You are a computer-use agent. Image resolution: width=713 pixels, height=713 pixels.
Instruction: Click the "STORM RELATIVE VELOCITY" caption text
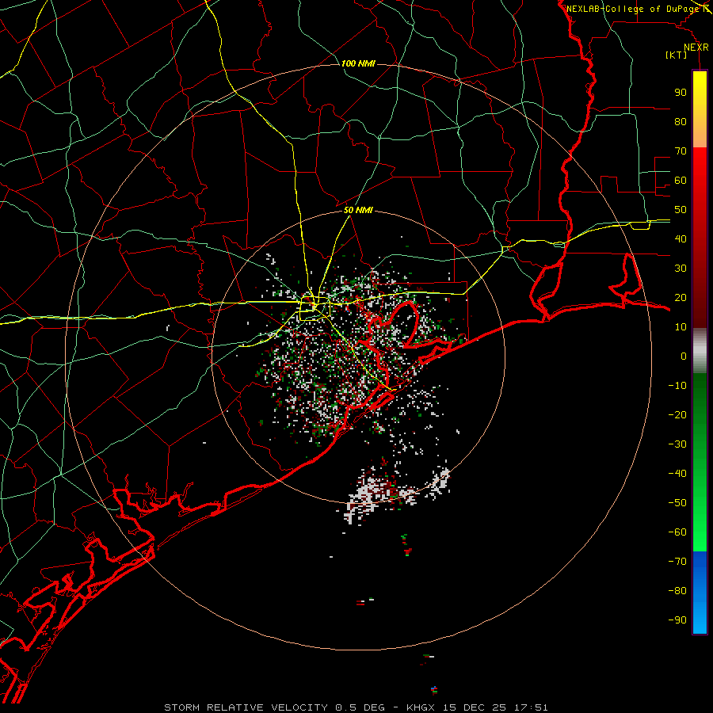click(246, 707)
